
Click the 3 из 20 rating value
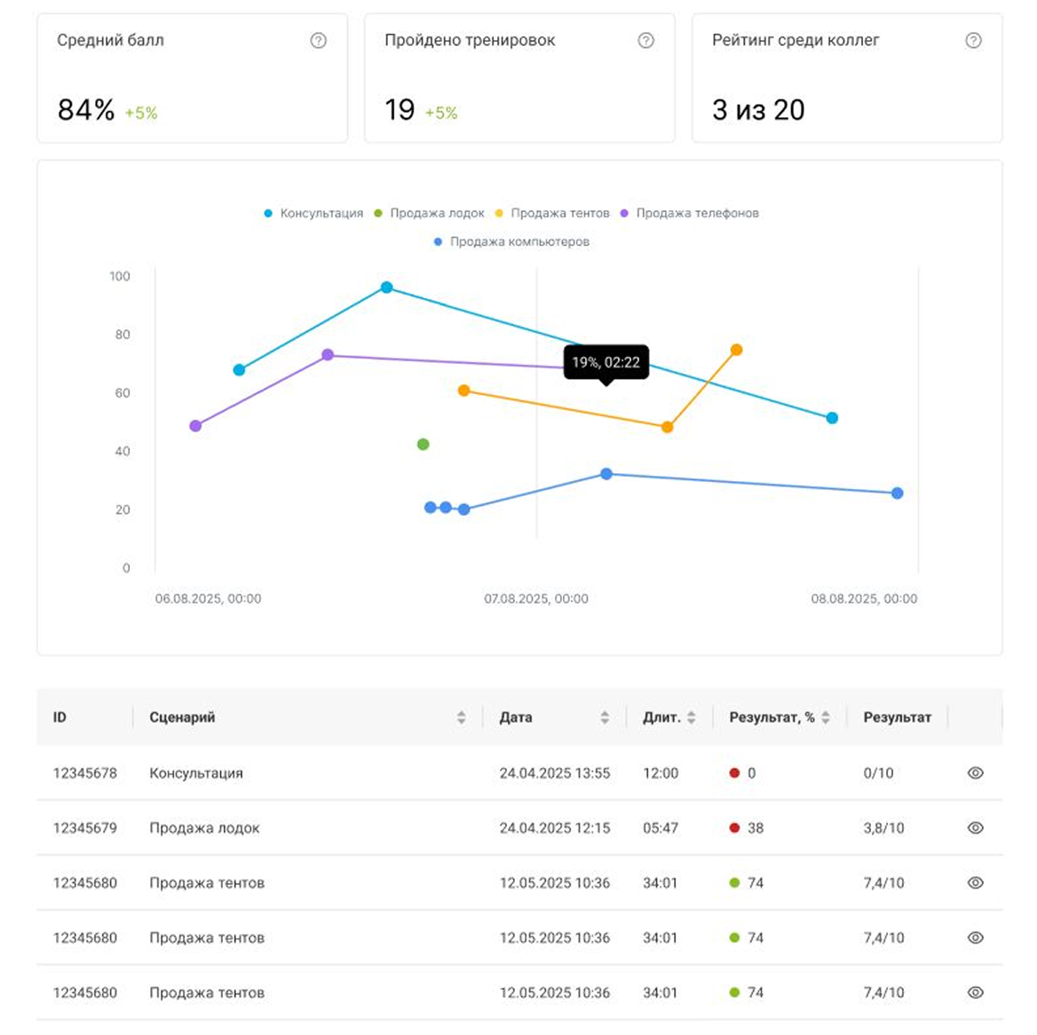[758, 110]
